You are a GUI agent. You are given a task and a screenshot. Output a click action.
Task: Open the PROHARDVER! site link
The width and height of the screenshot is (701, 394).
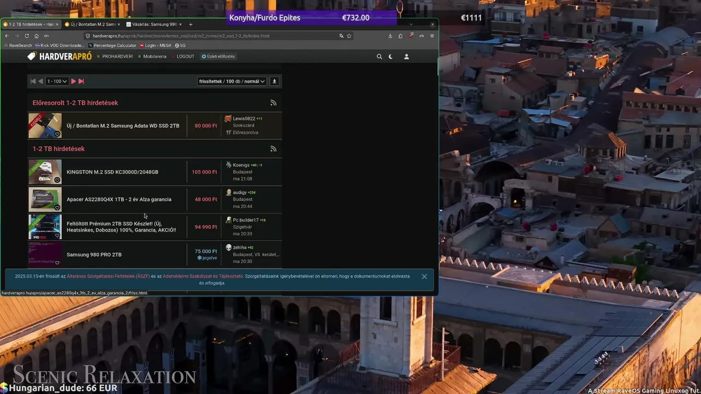coord(115,56)
